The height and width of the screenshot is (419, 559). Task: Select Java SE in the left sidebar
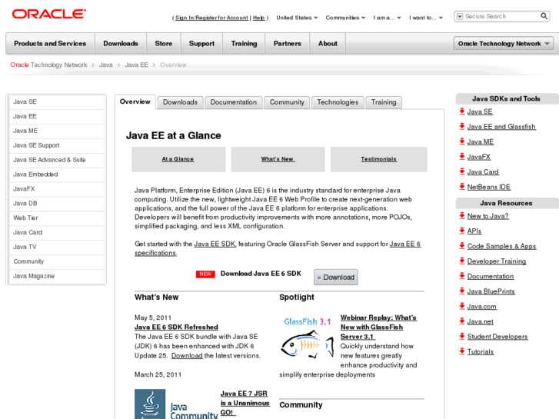point(57,101)
